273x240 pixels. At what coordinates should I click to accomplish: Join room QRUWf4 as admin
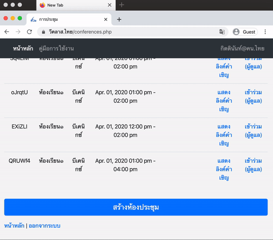(253, 165)
